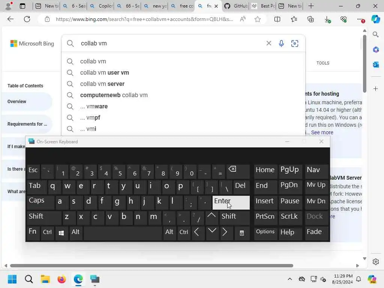This screenshot has height=288, width=384.
Task: Select suggestion '... vmware'
Action: (x=183, y=106)
